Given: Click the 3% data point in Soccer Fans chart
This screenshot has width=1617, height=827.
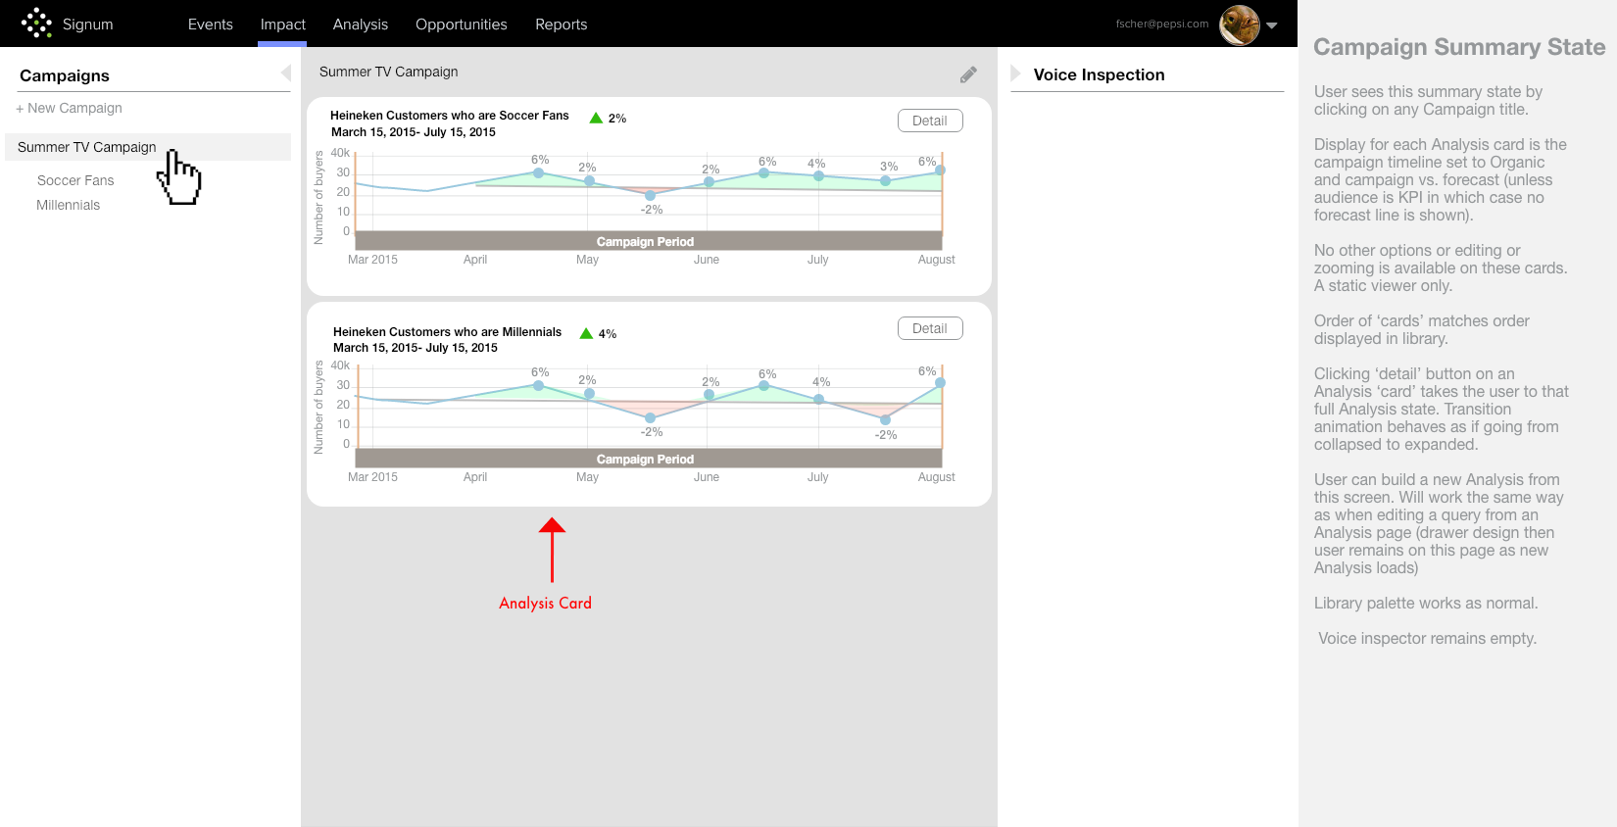Looking at the screenshot, I should [885, 180].
